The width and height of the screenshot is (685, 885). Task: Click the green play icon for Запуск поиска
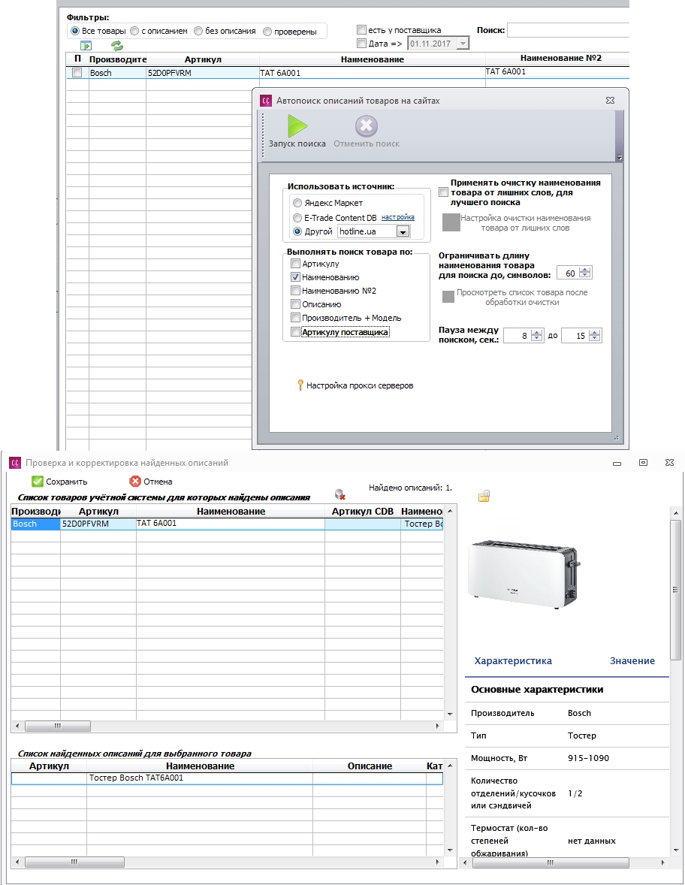pyautogui.click(x=297, y=126)
